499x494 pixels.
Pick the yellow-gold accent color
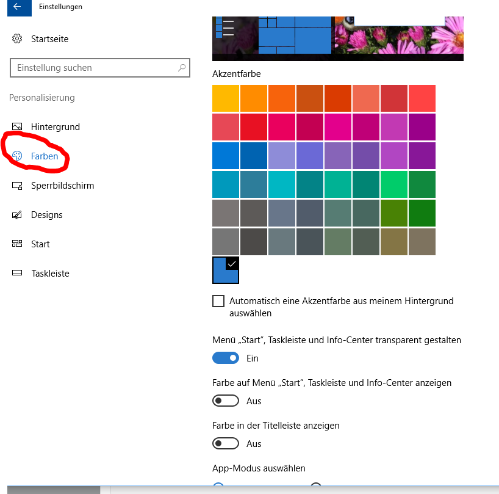pyautogui.click(x=226, y=98)
